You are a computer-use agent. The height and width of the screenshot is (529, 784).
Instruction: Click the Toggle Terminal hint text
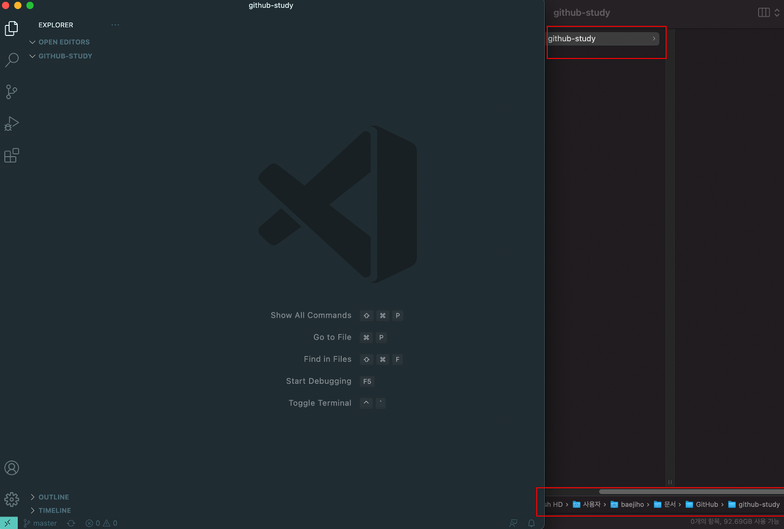click(x=320, y=403)
